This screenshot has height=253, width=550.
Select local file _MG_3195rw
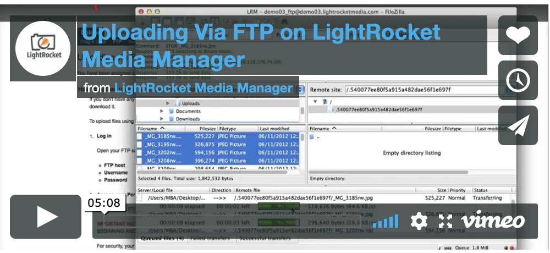[x=218, y=144]
